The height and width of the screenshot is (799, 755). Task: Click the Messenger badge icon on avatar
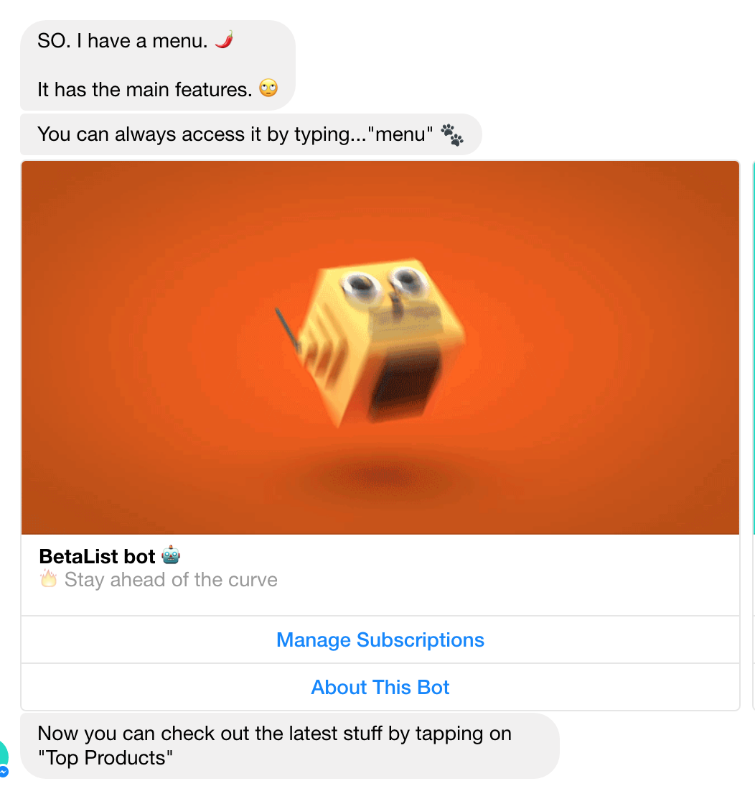[x=4, y=772]
